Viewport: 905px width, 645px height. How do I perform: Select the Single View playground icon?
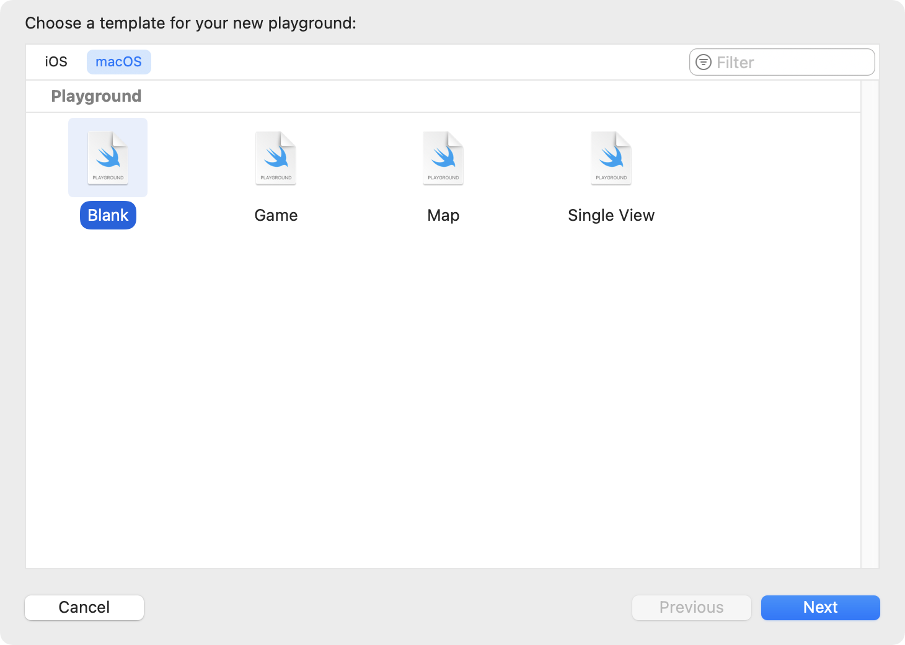[x=611, y=158]
